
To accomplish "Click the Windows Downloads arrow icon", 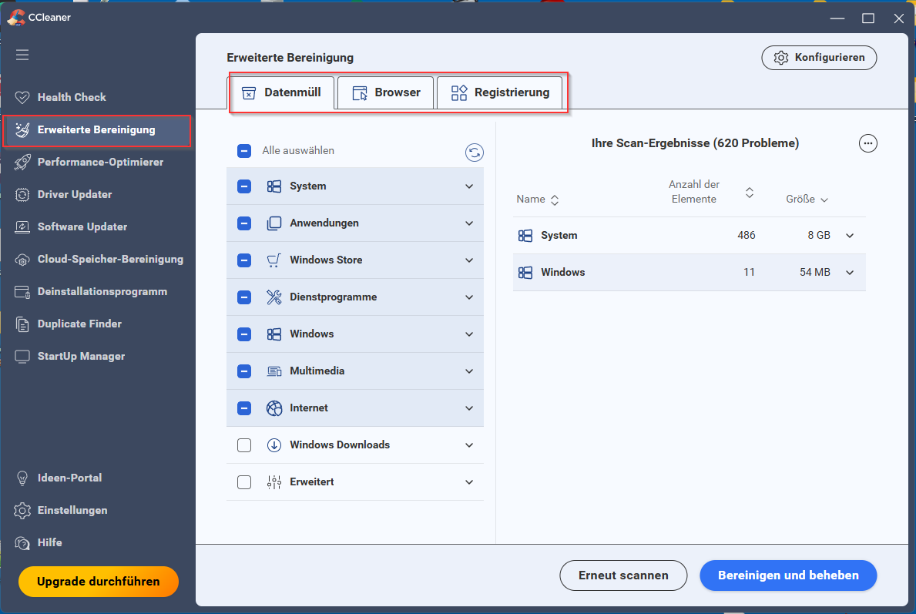I will click(x=274, y=445).
